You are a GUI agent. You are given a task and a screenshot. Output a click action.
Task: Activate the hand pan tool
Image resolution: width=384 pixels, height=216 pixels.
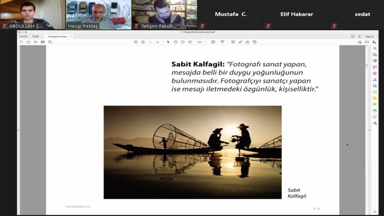pyautogui.click(x=175, y=42)
